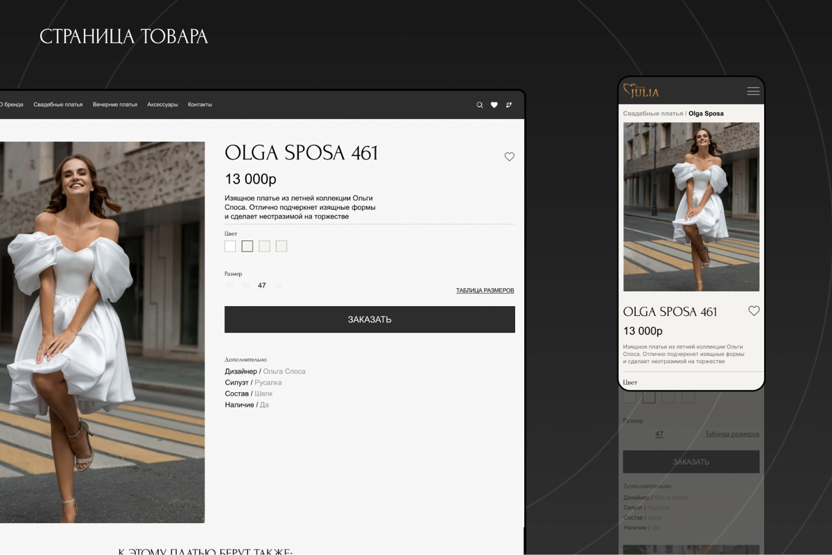Open ТАБЛИЦА РАЗМЕРОВ link on desktop
Screen dimensions: 832x555
pos(485,290)
